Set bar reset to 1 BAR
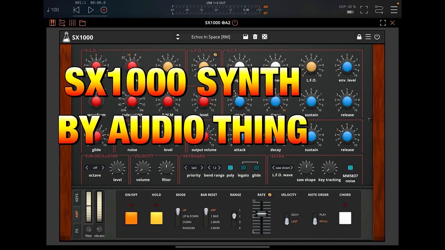Screen dimensions: 445x250 [215, 216]
